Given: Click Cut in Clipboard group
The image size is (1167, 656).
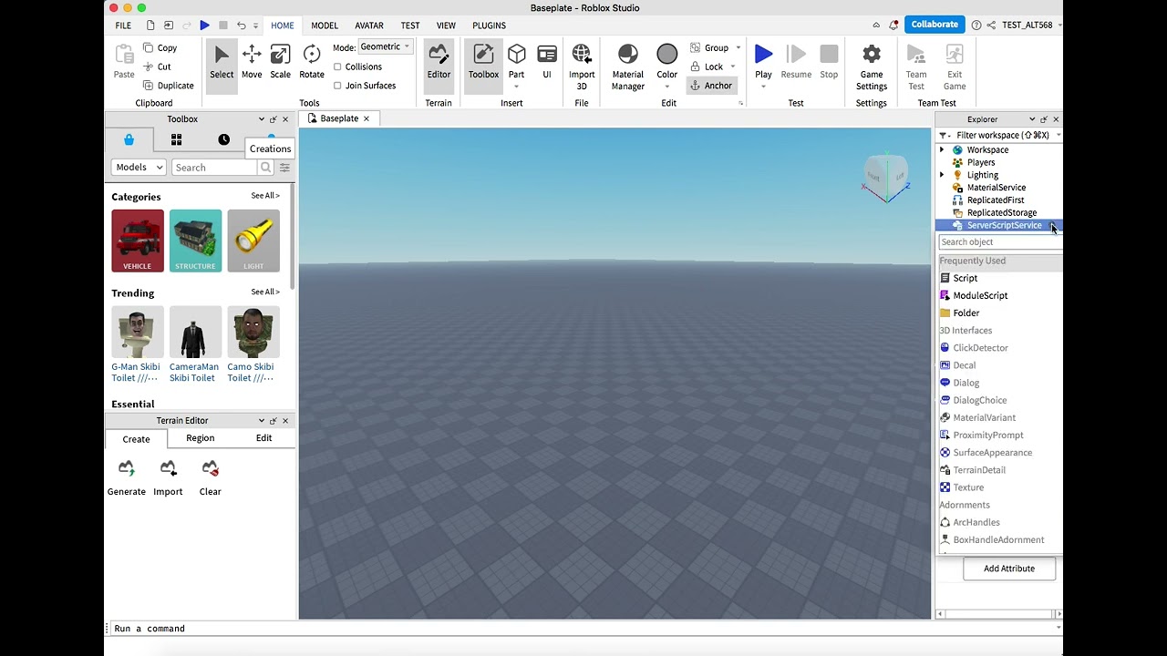Looking at the screenshot, I should tap(157, 67).
